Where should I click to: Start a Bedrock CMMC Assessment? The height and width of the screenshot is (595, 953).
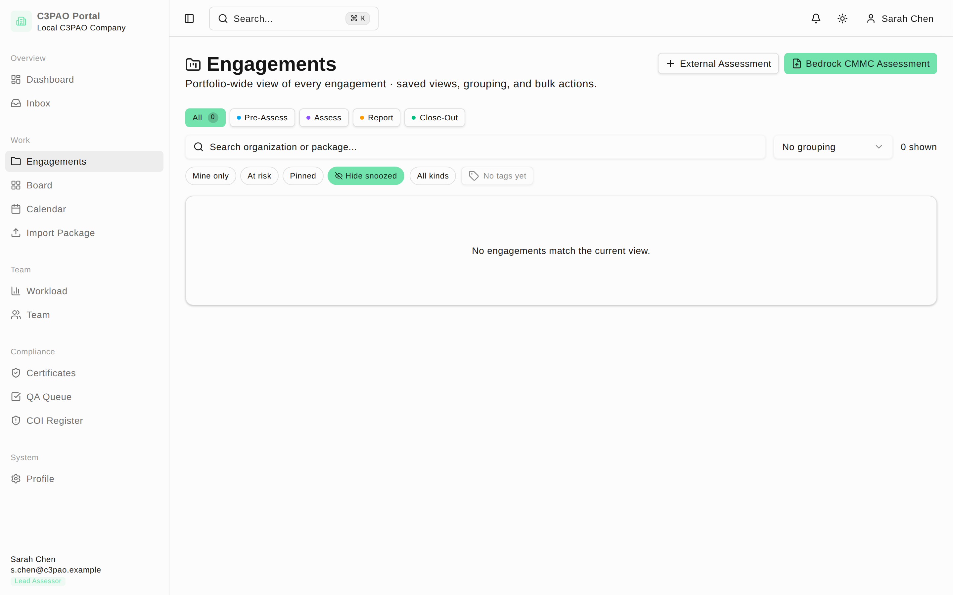pos(860,63)
